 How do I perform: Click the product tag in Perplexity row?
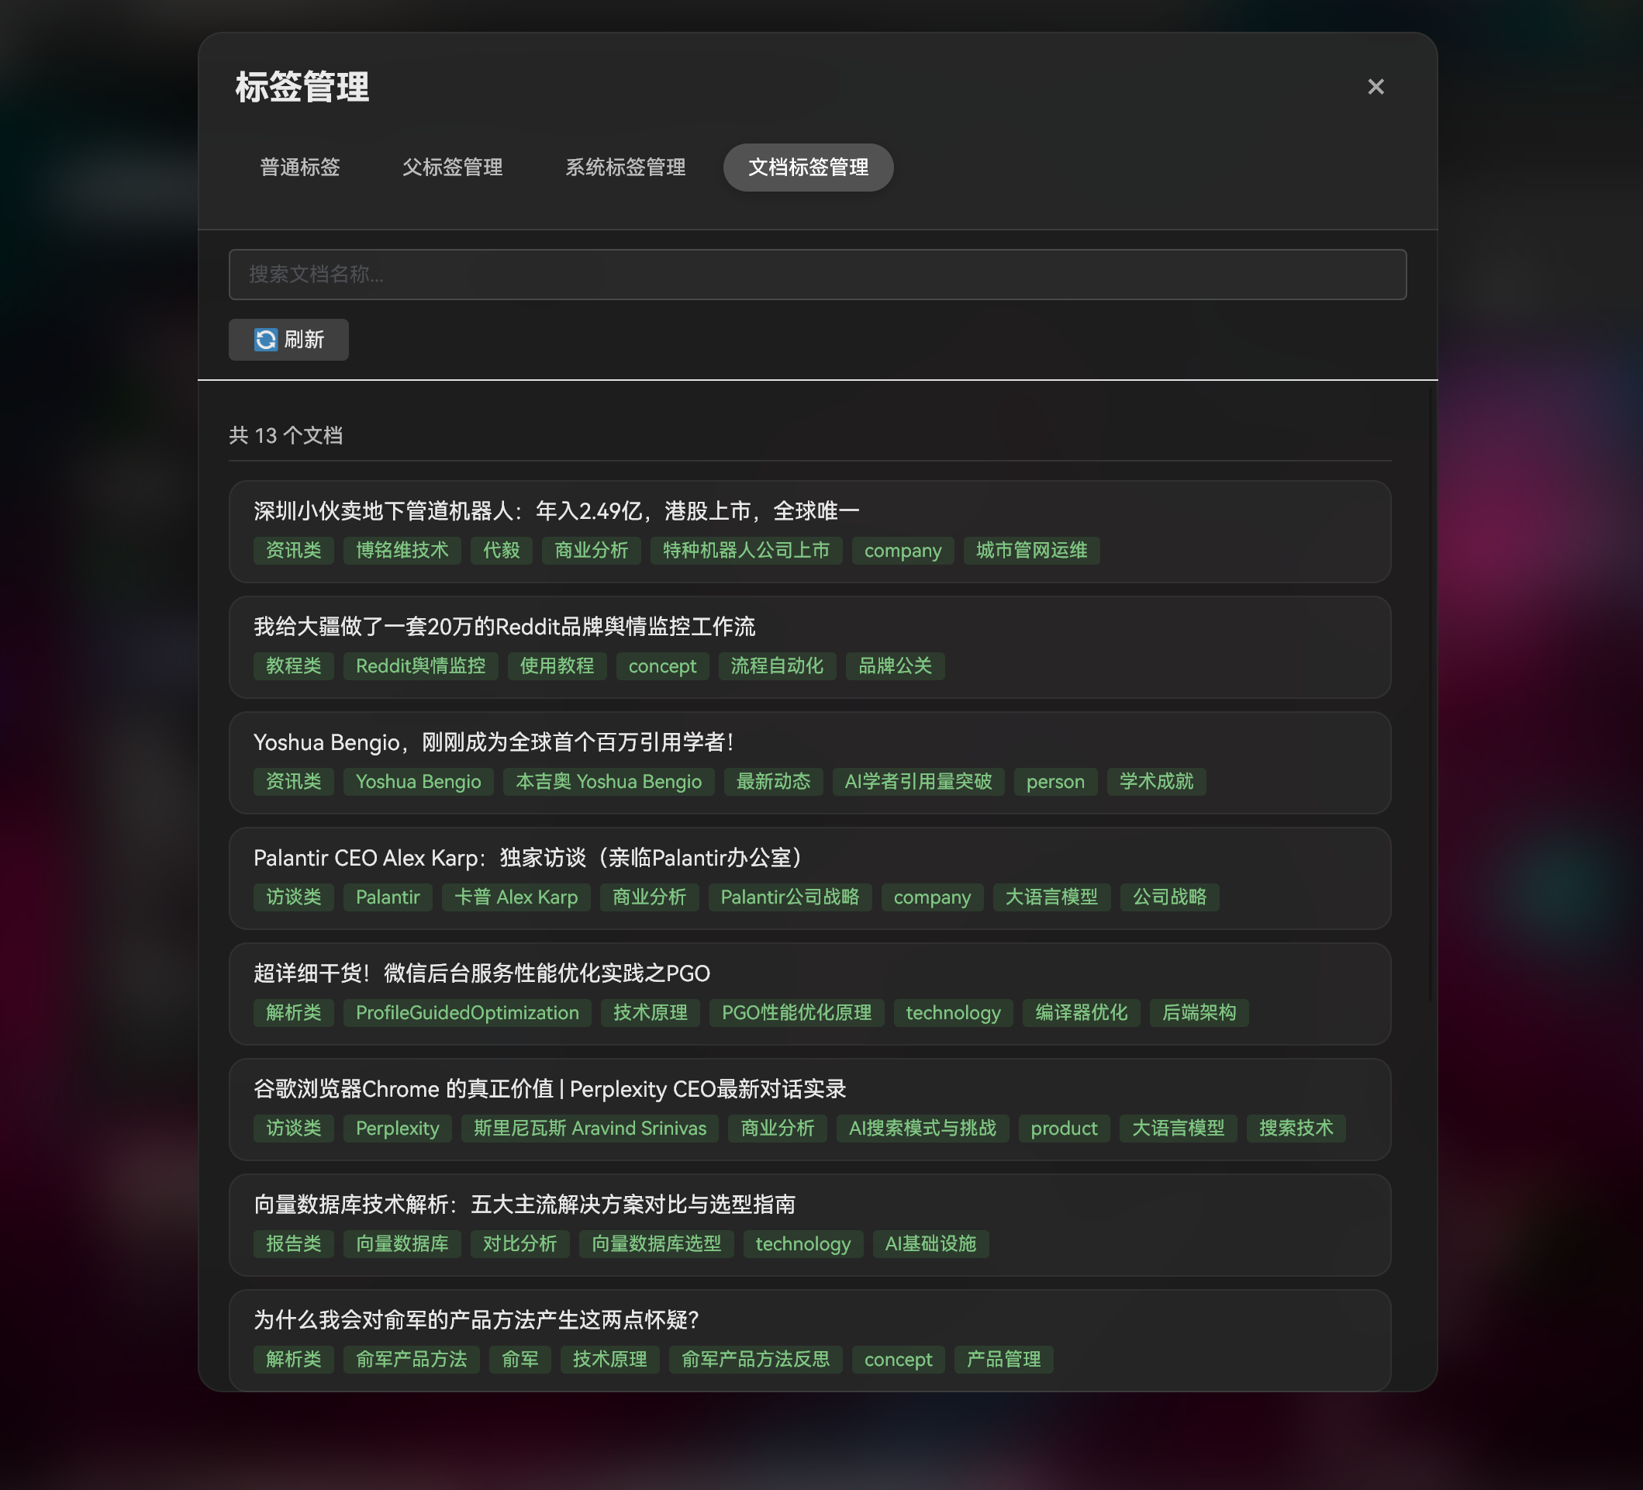click(1064, 1128)
